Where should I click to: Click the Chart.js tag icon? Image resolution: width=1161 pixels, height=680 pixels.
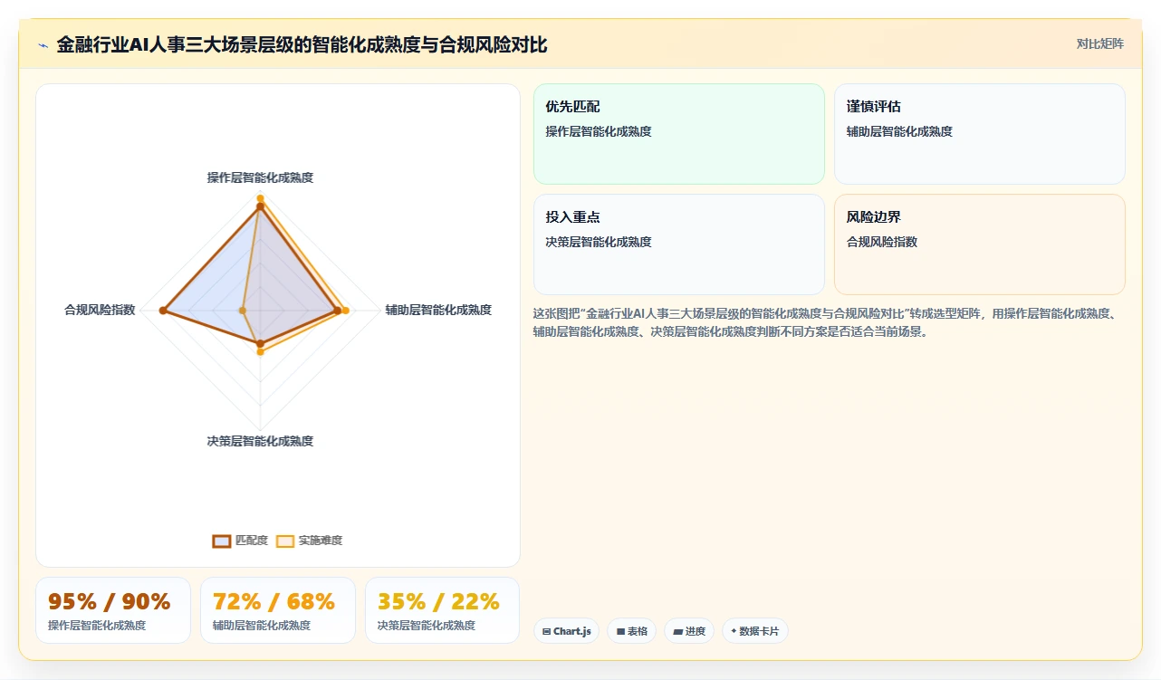547,631
